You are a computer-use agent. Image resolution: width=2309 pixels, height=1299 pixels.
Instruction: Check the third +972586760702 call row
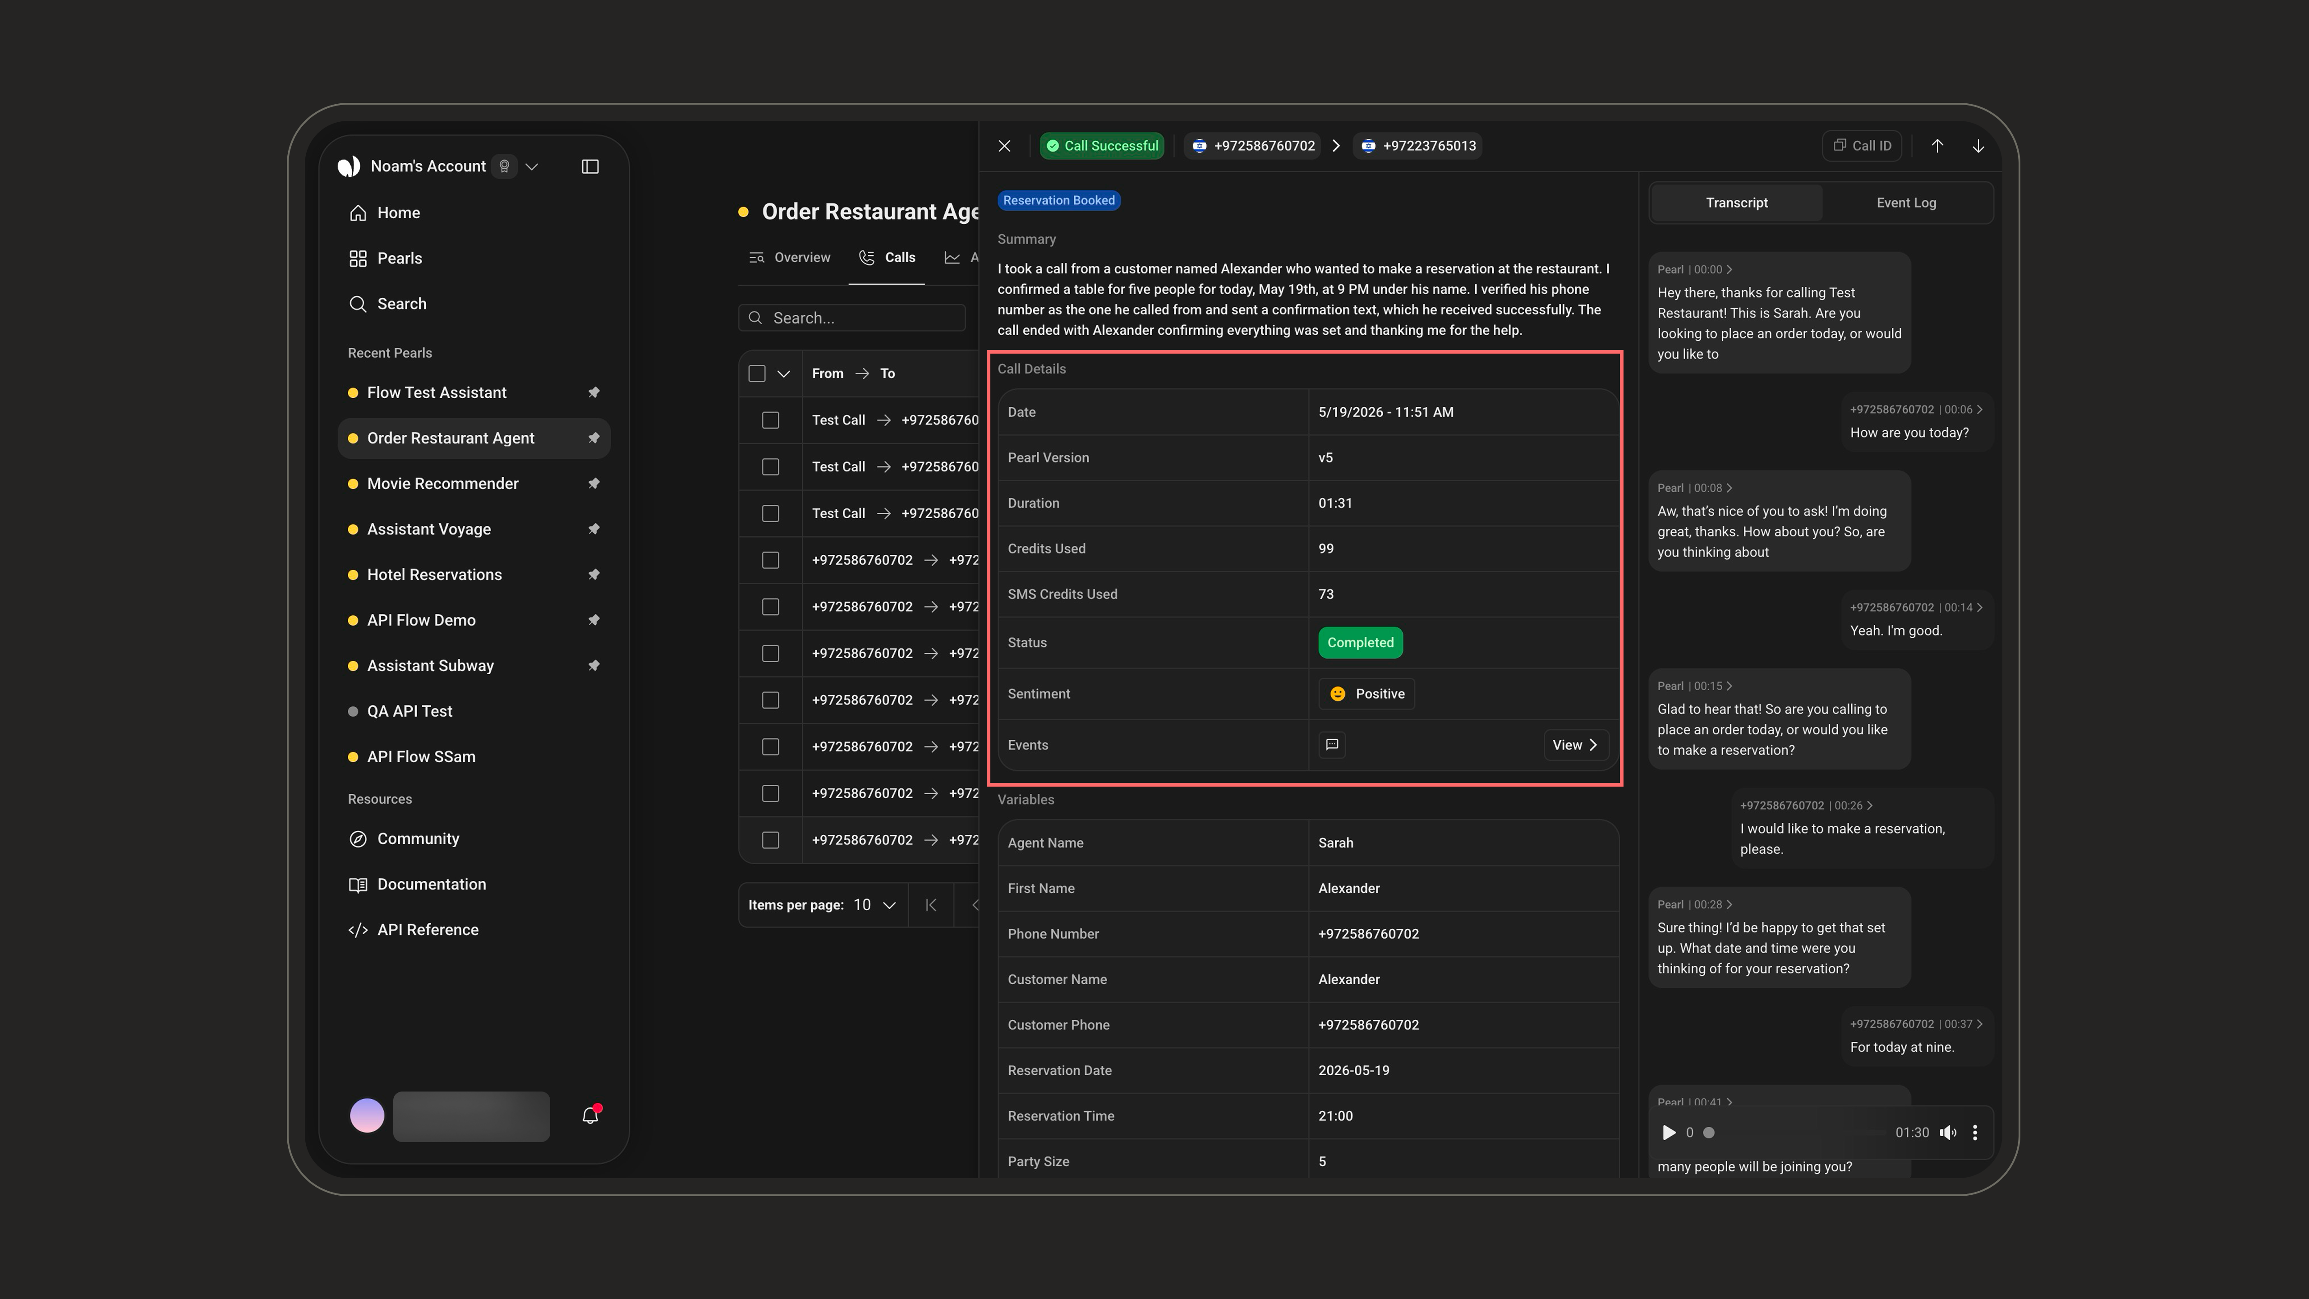(x=771, y=654)
